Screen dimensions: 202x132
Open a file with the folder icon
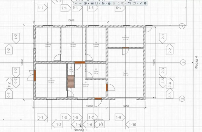pos(92,3)
